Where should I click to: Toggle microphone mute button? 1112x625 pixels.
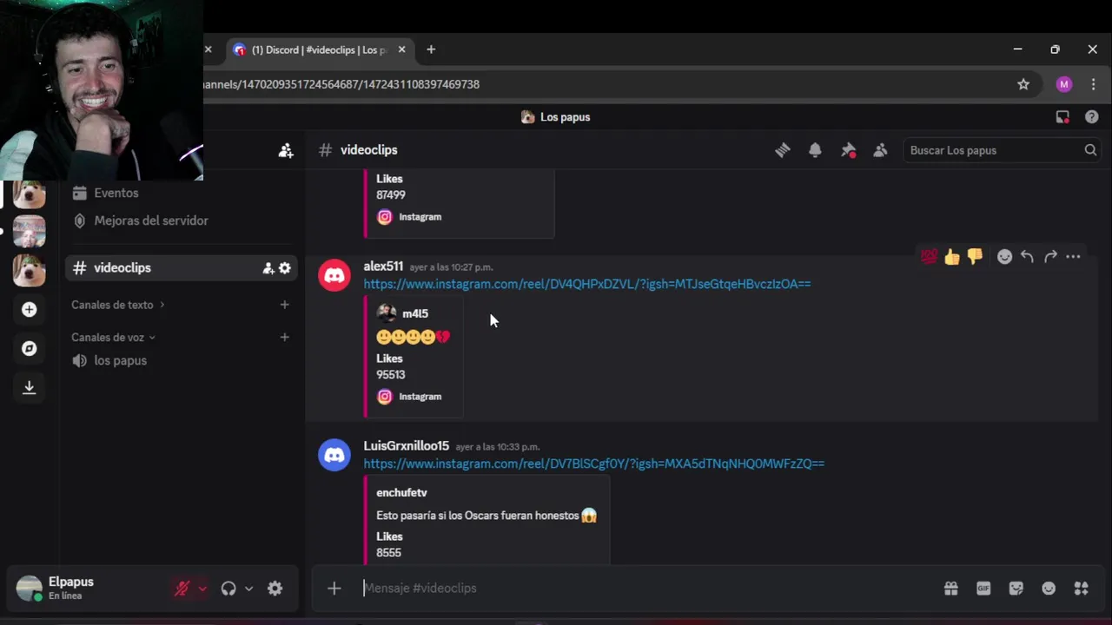click(182, 589)
